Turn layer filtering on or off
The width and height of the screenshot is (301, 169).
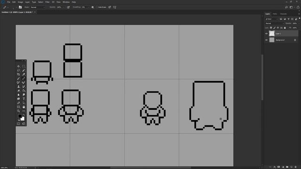pyautogui.click(x=300, y=18)
